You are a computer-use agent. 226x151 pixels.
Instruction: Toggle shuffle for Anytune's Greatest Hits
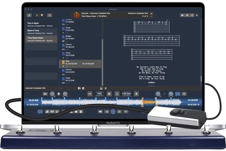tap(151, 14)
